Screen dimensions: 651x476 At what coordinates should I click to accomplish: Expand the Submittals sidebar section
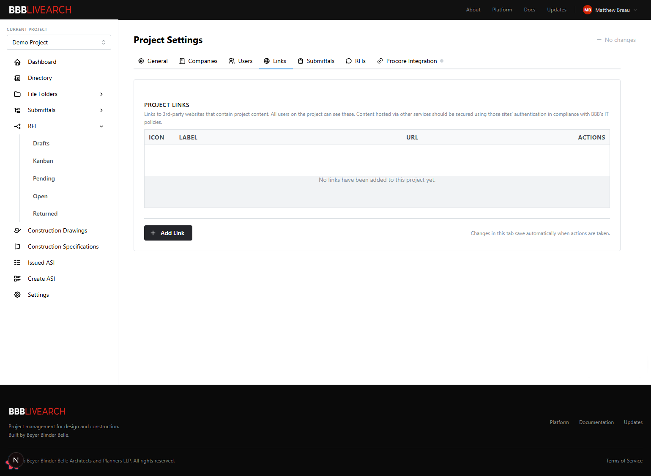[x=101, y=110]
